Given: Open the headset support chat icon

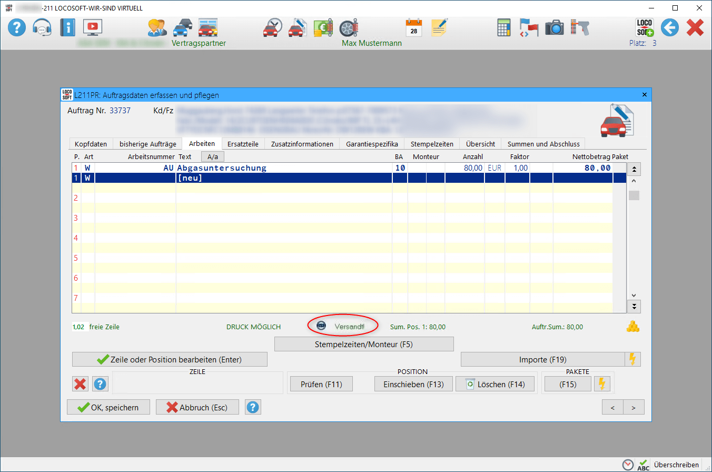Looking at the screenshot, I should [x=42, y=27].
